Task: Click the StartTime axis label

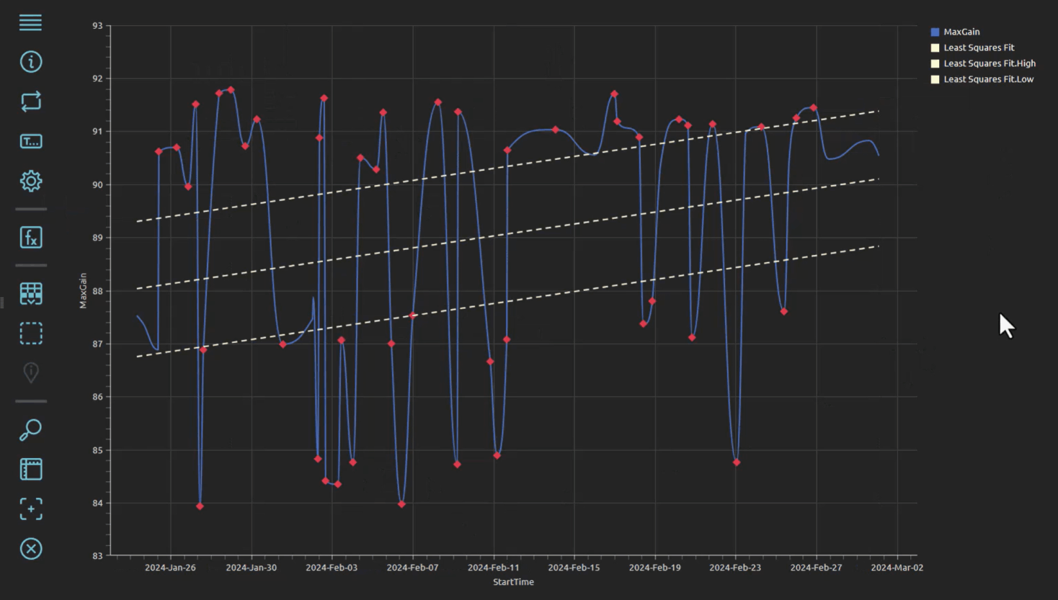Action: [512, 582]
